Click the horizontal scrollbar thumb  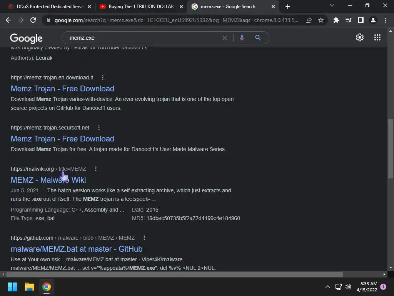174,274
